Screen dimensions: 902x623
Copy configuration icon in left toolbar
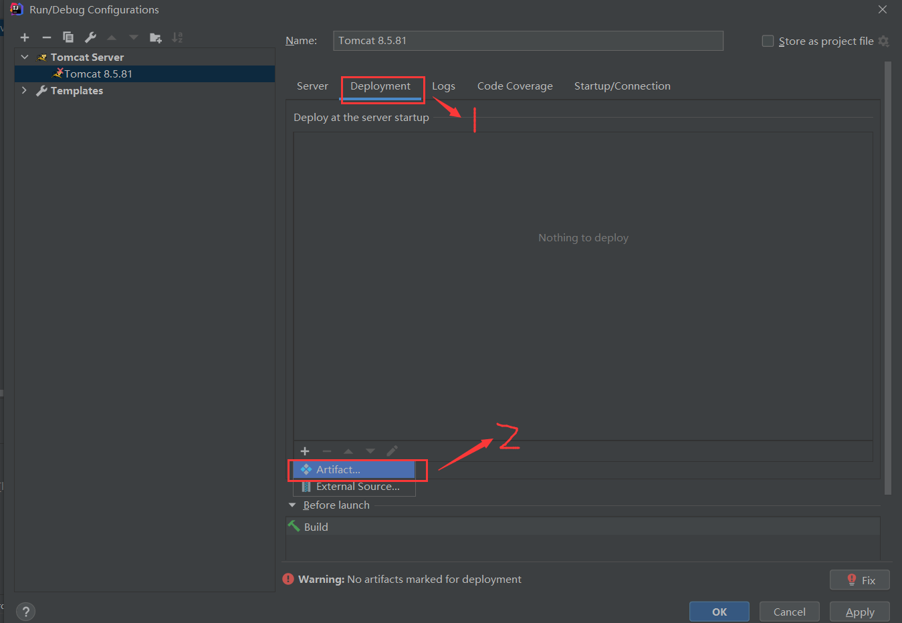point(68,37)
